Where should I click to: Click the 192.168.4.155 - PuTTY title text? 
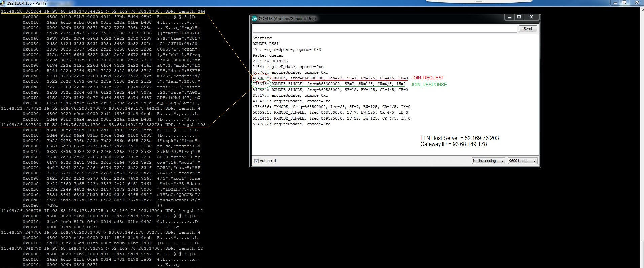27,3
